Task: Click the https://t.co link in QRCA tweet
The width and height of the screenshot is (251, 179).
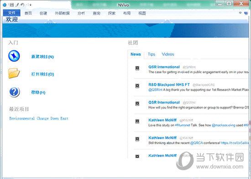Action: click(x=235, y=143)
